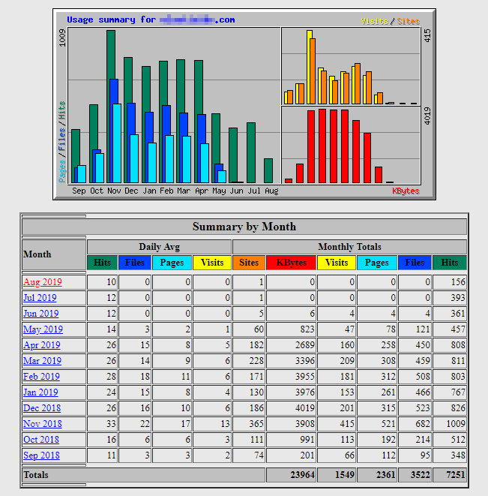Click the orange Sites column header
The width and height of the screenshot is (488, 496).
click(x=249, y=263)
